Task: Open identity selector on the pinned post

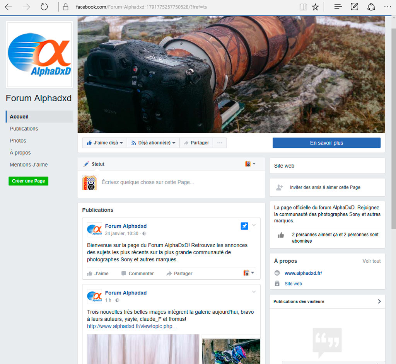Action: (249, 273)
